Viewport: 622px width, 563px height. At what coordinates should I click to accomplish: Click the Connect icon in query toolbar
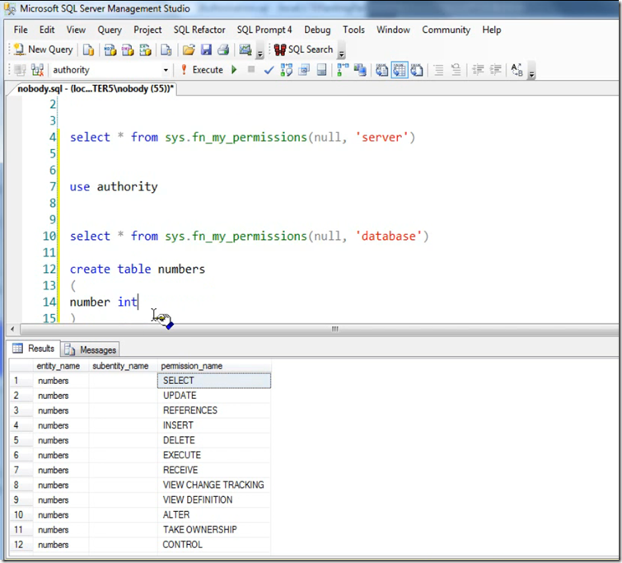(20, 70)
